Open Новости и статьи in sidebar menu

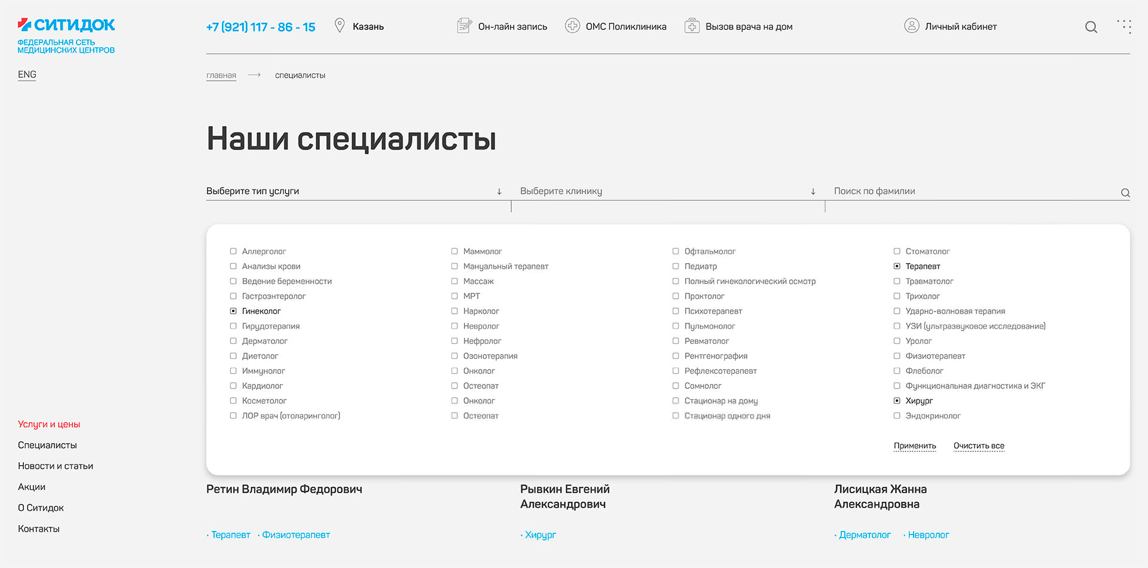(x=56, y=466)
